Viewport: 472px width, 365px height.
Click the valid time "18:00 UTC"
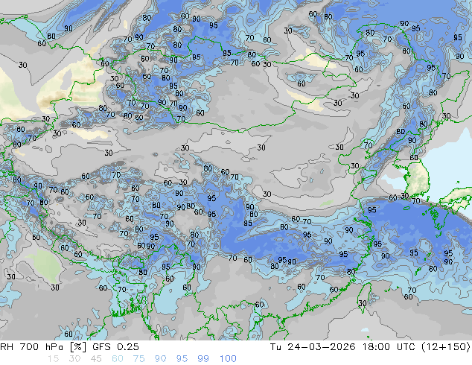pos(390,347)
